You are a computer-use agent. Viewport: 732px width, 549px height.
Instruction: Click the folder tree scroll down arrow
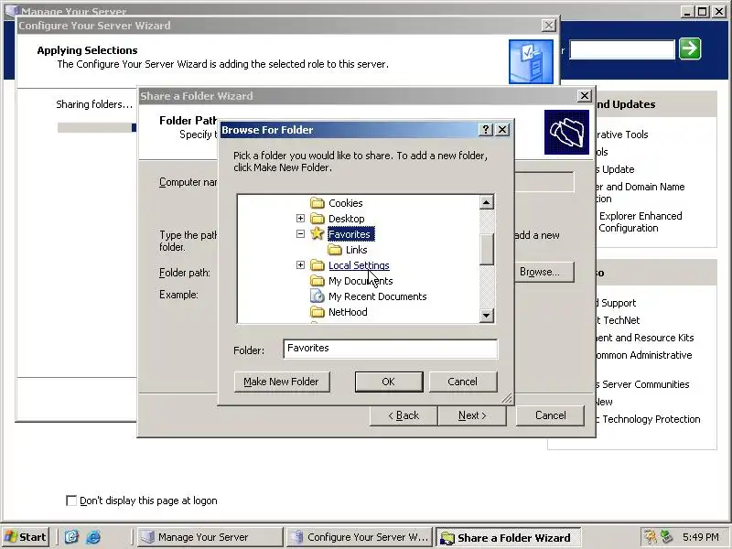click(486, 316)
